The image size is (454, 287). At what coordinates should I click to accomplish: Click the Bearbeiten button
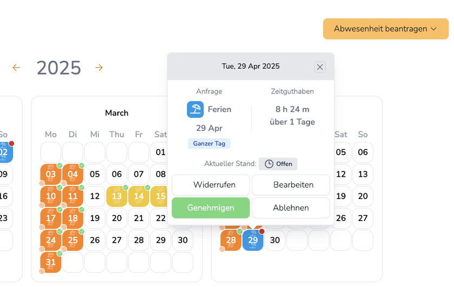point(291,185)
